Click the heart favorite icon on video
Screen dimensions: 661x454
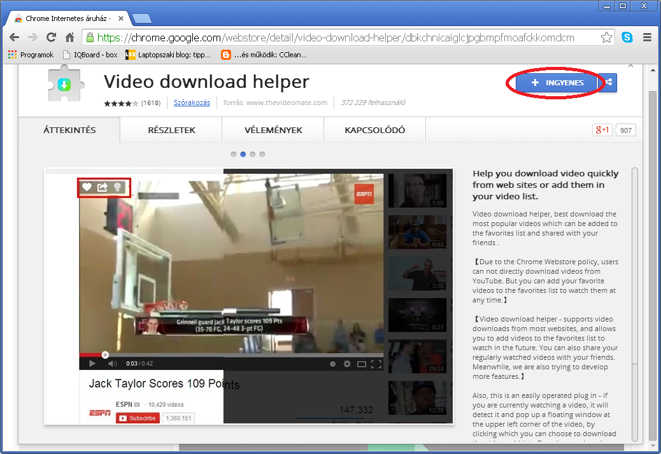pos(87,187)
